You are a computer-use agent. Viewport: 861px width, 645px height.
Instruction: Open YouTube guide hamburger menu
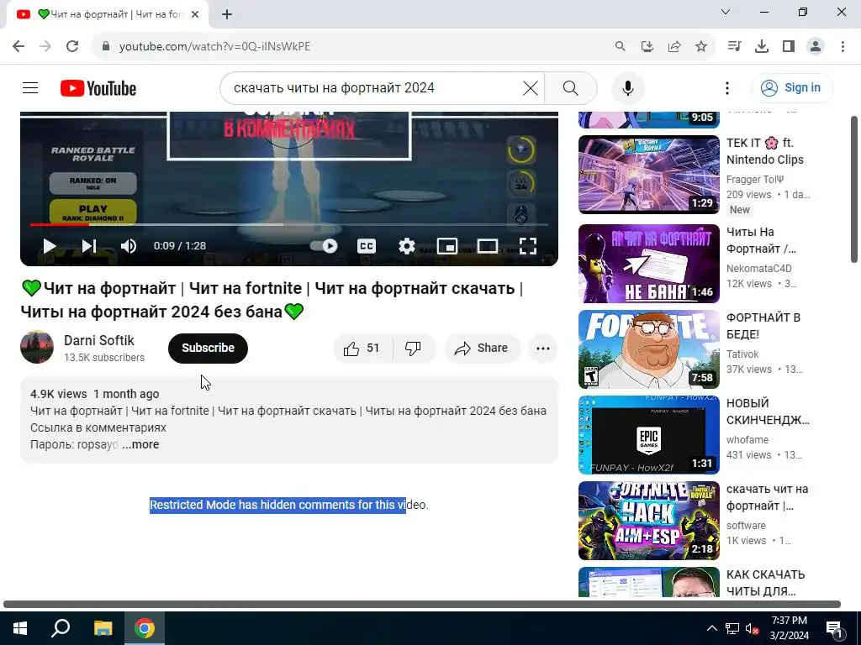tap(30, 87)
